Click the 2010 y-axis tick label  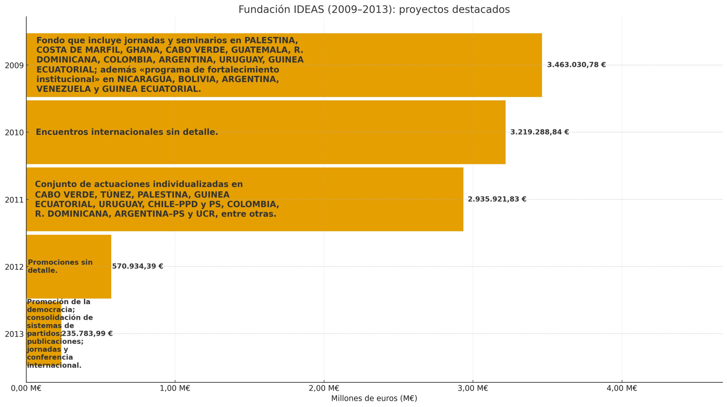(x=14, y=132)
